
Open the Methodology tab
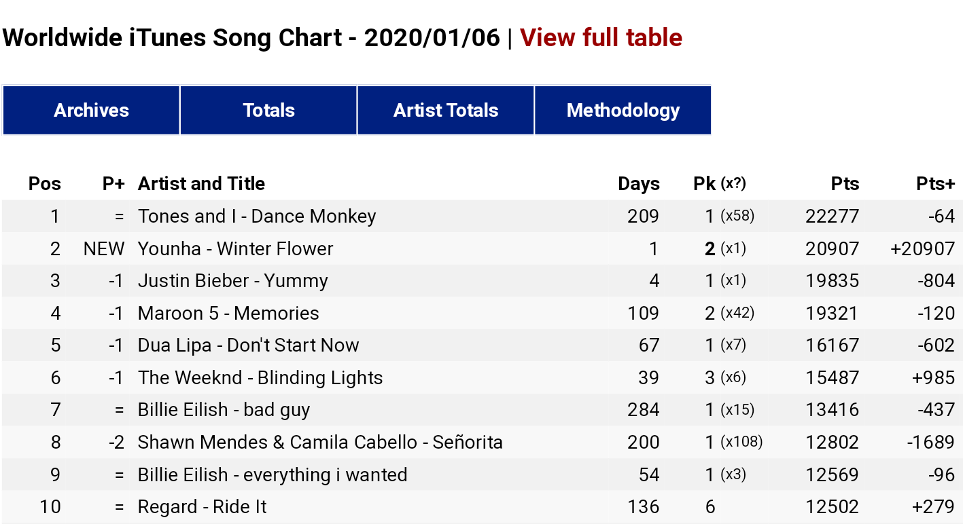623,111
